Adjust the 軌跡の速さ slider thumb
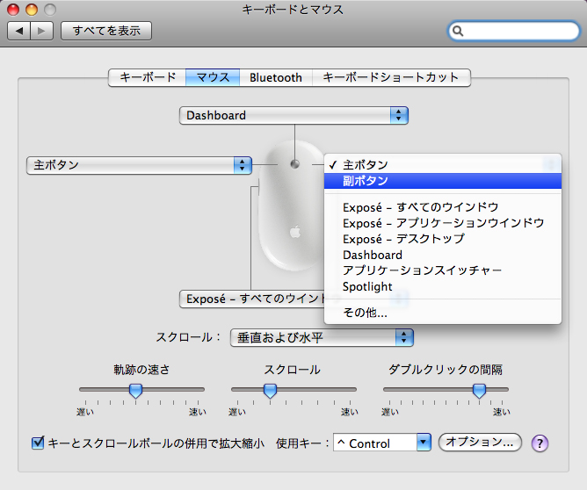This screenshot has height=490, width=587. [135, 391]
